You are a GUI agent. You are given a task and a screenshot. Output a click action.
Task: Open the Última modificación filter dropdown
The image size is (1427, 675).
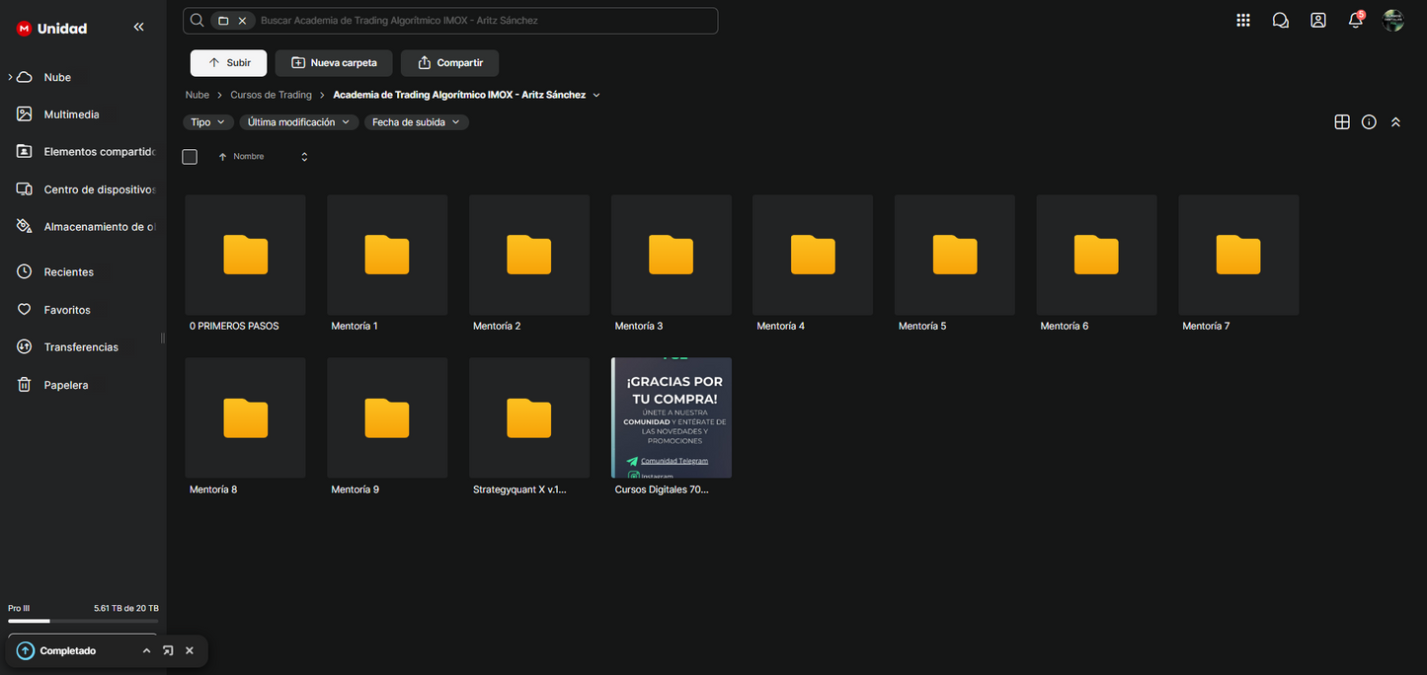[297, 122]
